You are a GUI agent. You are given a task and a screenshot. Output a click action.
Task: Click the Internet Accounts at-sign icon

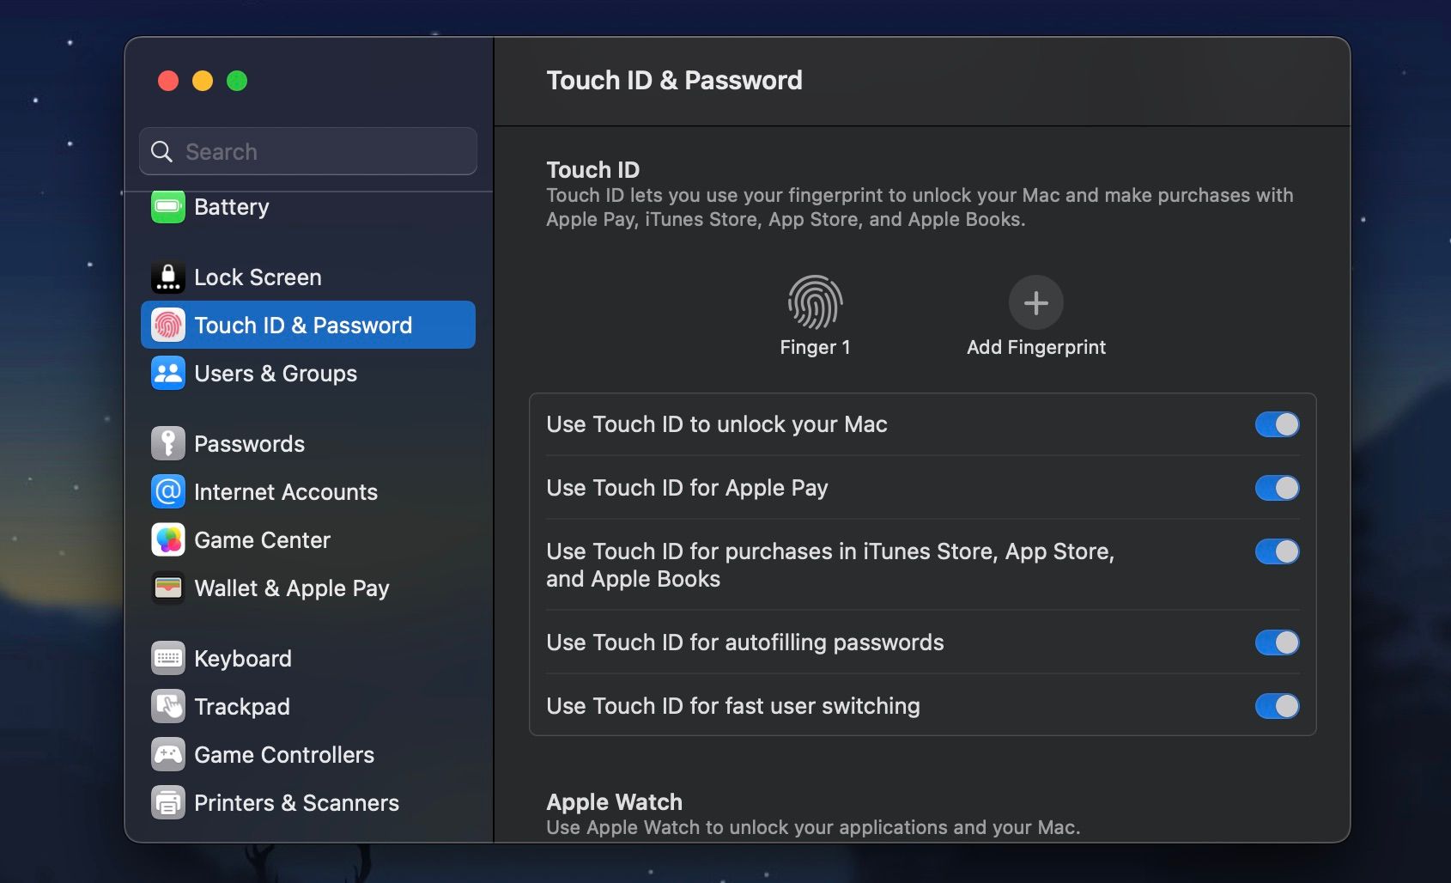coord(168,491)
